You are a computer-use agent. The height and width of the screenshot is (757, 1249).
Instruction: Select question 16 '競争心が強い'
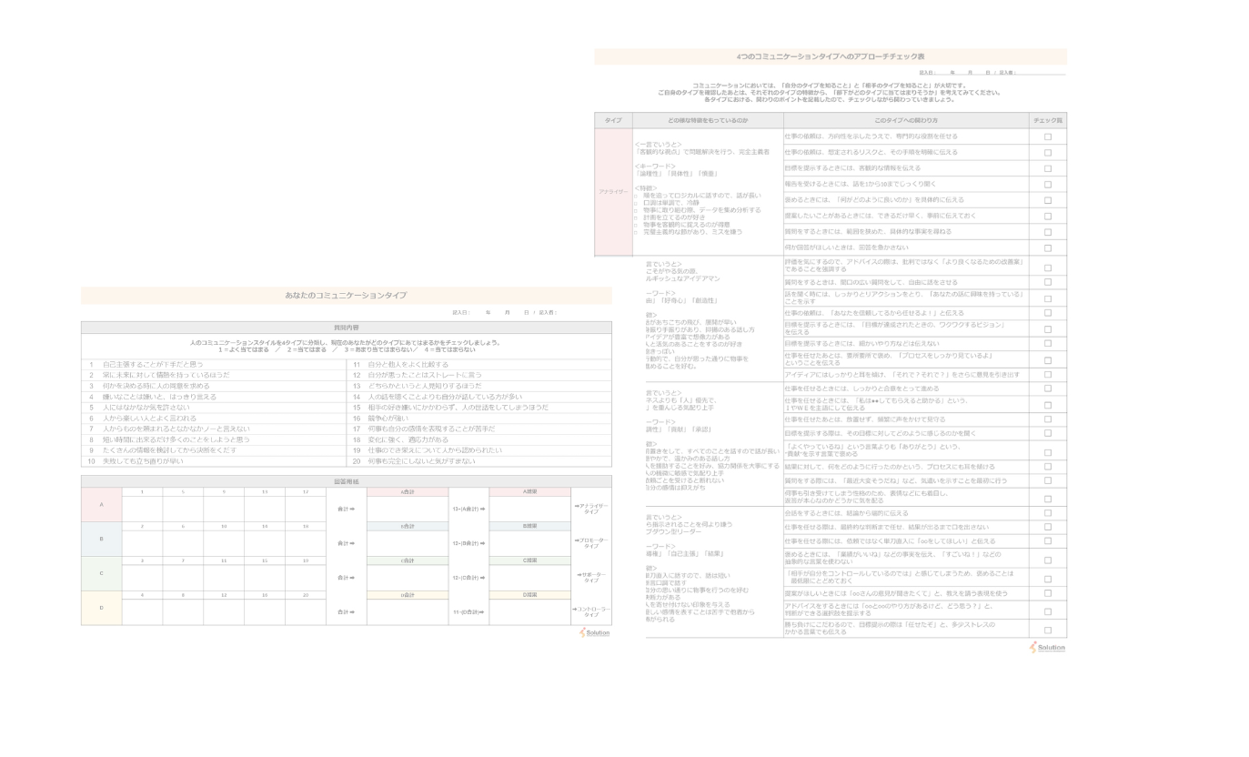(388, 419)
